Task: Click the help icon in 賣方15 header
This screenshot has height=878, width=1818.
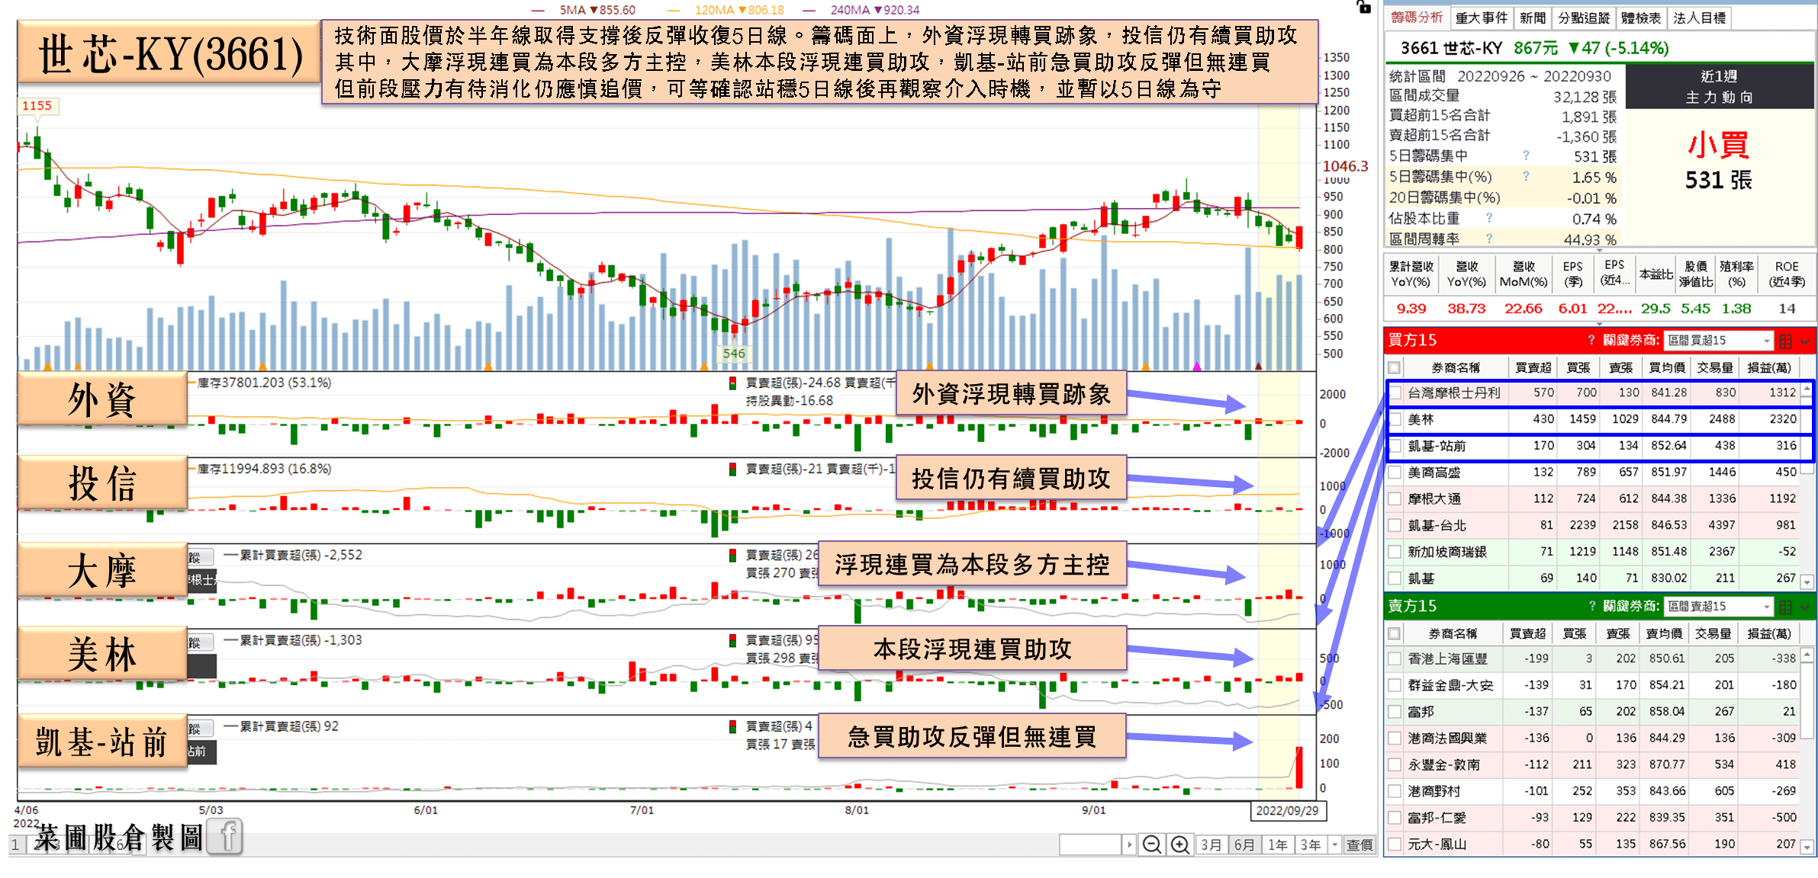Action: [x=1591, y=606]
